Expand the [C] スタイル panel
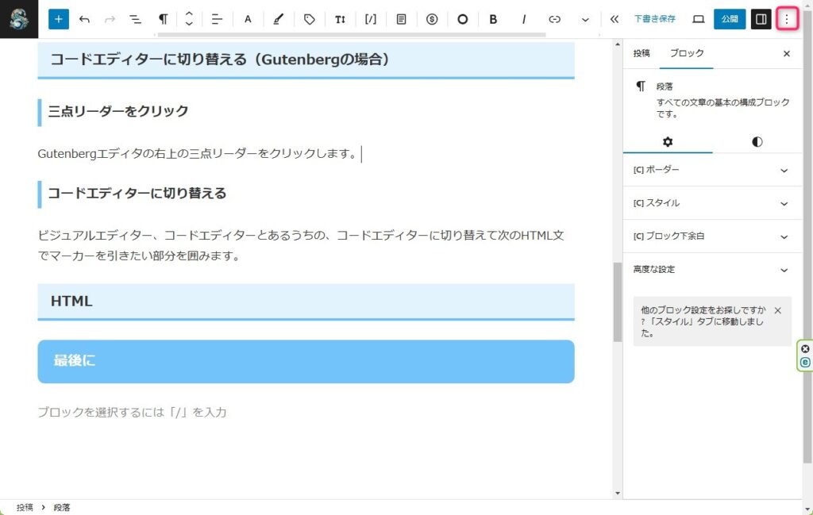 click(712, 203)
